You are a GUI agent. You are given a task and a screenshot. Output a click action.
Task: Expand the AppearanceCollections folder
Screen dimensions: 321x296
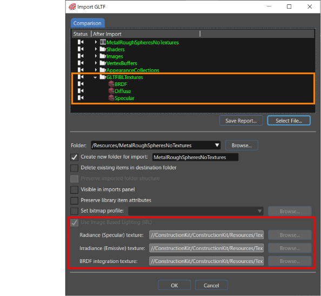[96, 70]
